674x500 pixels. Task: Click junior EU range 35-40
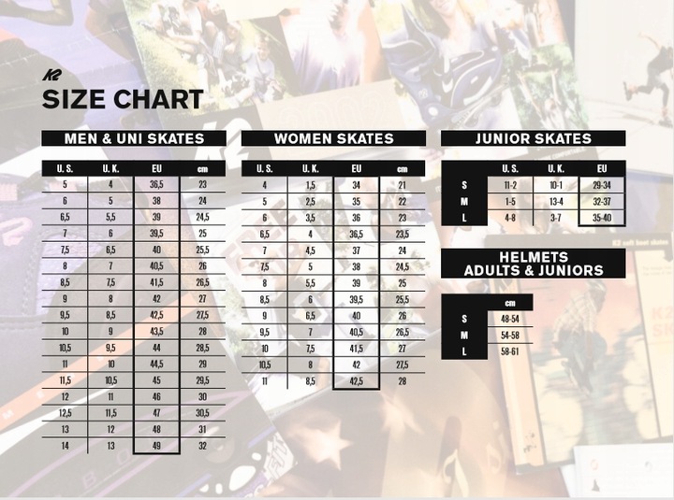coord(601,218)
